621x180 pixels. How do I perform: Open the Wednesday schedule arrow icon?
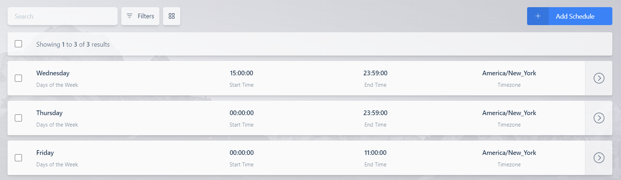(x=599, y=78)
